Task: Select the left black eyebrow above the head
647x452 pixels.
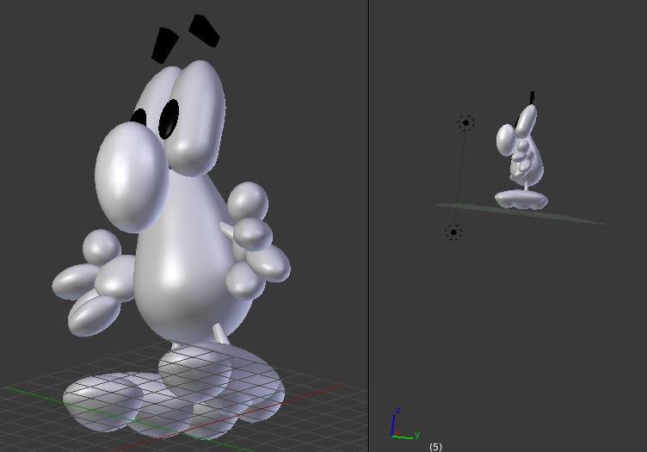Action: (x=164, y=45)
